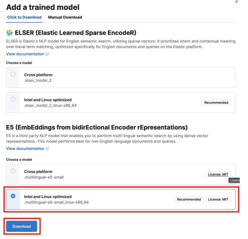The height and width of the screenshot is (239, 248).
Task: Open ELSER View documentation link
Action: tap(25, 54)
